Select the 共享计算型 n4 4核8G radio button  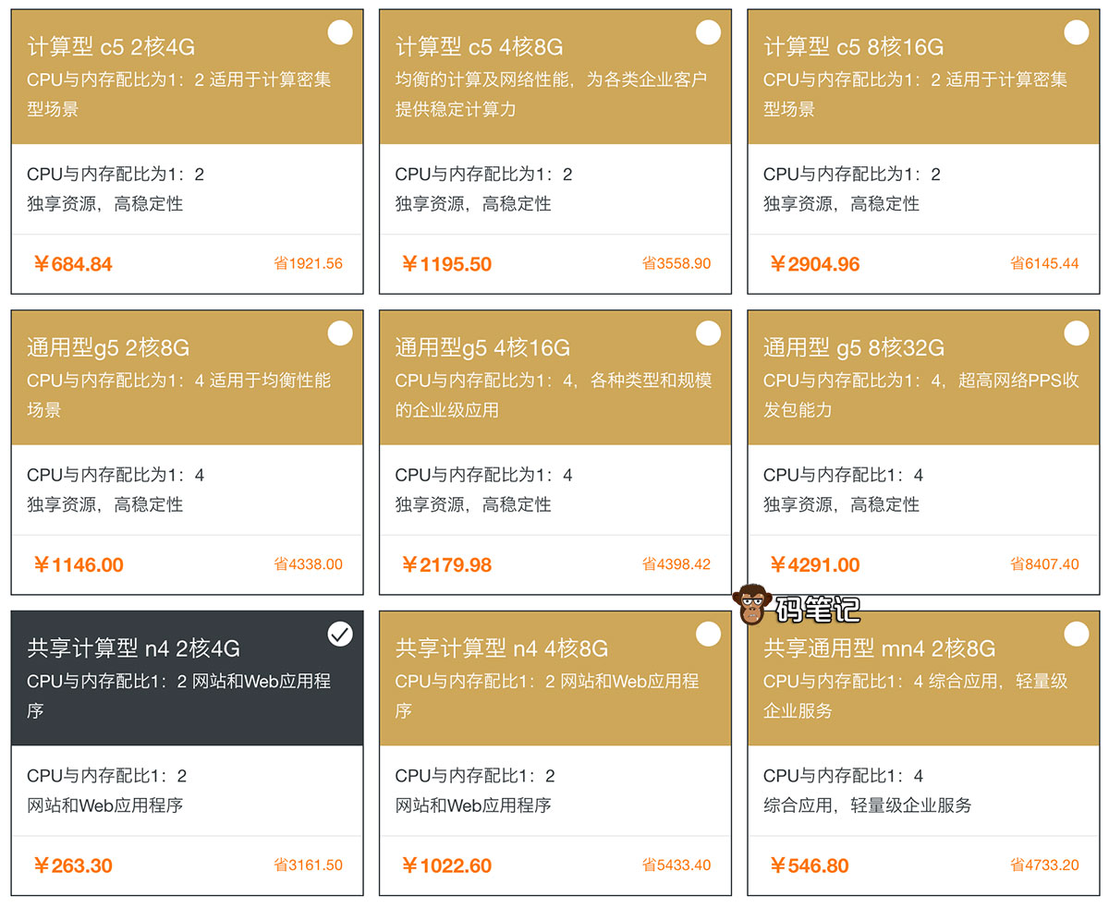708,634
